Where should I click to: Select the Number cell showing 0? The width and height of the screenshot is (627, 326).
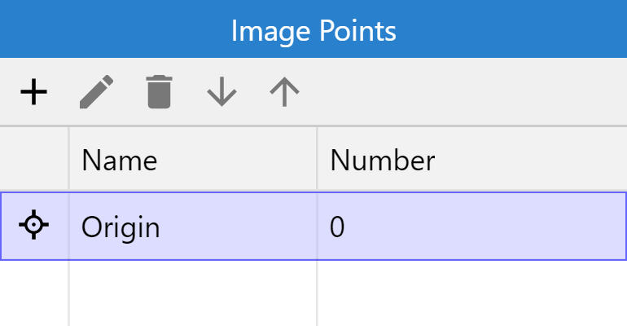(472, 227)
